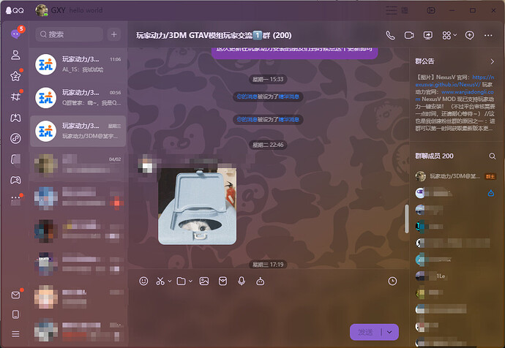
Task: Start a voice call in the group
Action: (390, 35)
